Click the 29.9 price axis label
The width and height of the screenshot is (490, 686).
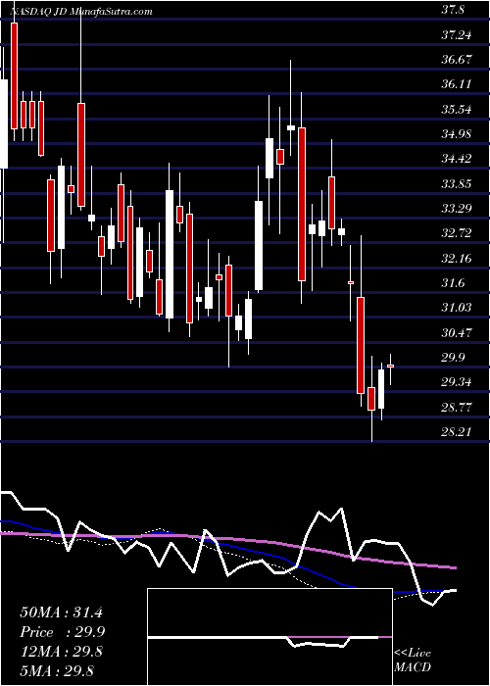click(x=453, y=358)
